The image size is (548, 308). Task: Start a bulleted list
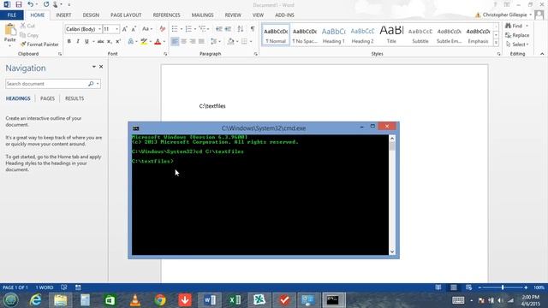[175, 29]
